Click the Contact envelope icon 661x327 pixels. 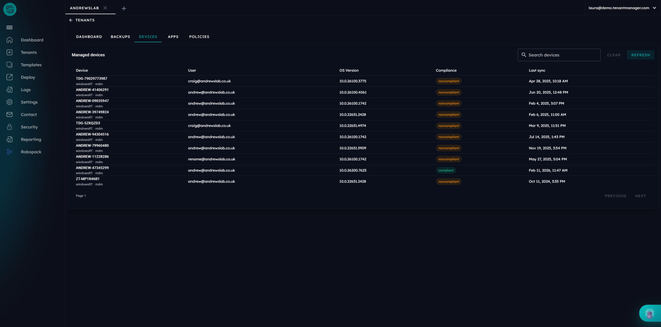(x=10, y=115)
